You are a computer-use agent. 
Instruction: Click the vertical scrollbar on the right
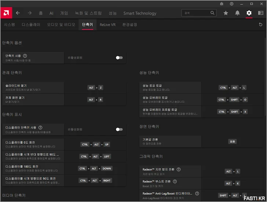[266, 76]
